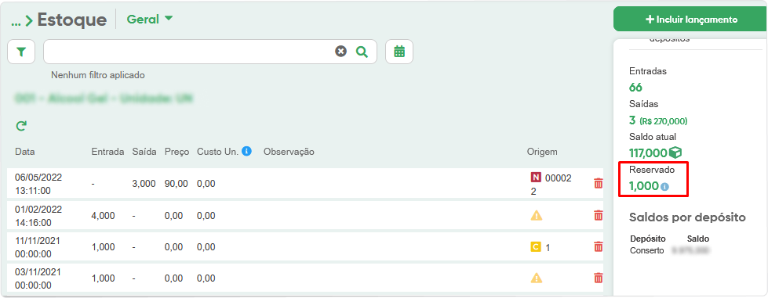Show info icon next to Reservado value

pos(664,187)
